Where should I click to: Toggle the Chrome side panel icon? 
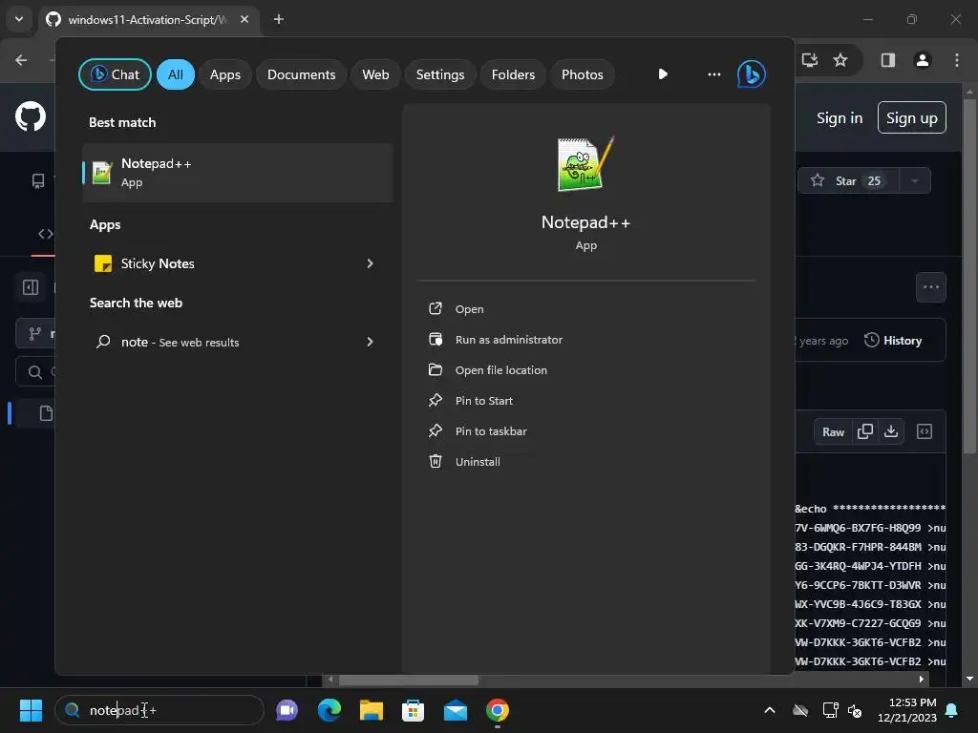point(887,60)
